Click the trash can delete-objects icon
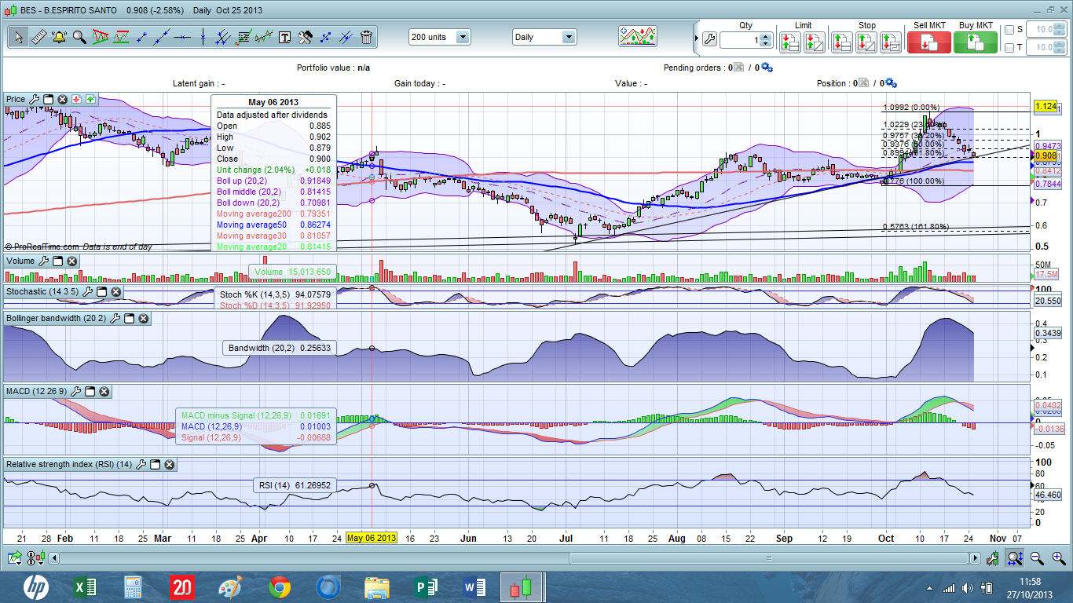Viewport: 1073px width, 603px height. pos(366,37)
